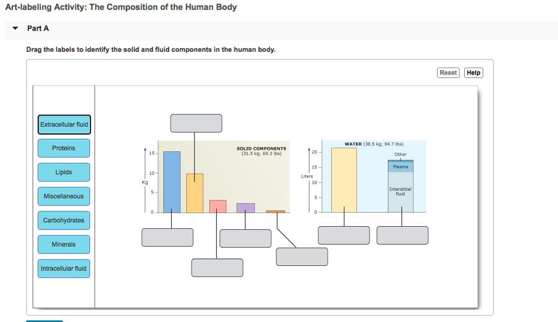558x322 pixels.
Task: Select the Intracellular fluid label
Action: (64, 268)
